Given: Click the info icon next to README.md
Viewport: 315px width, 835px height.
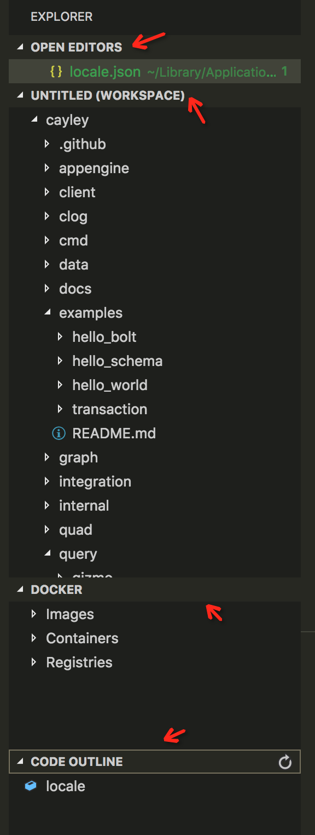Looking at the screenshot, I should (x=59, y=433).
